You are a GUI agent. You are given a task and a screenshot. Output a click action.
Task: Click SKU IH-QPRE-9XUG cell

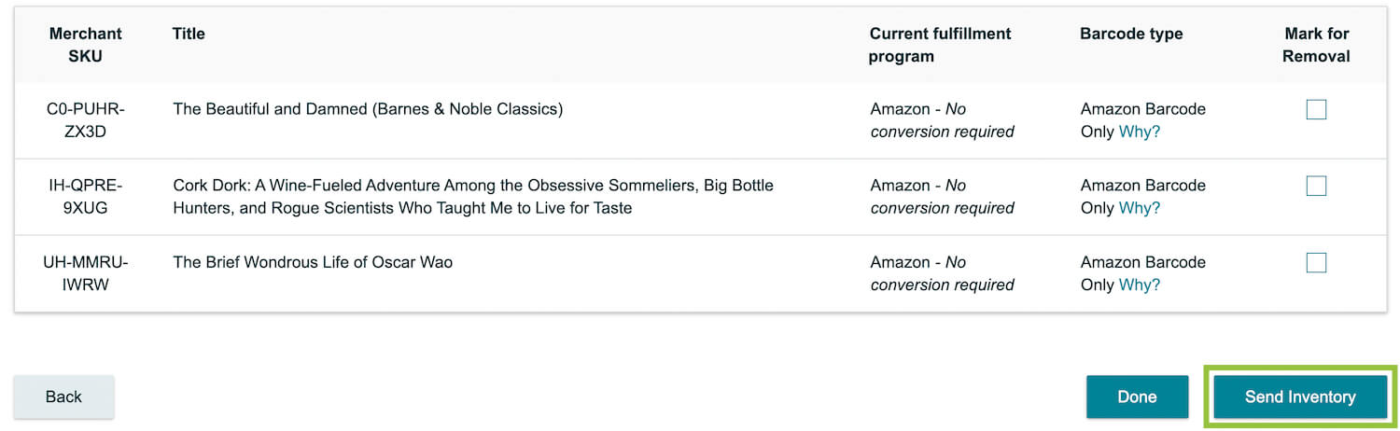point(86,197)
